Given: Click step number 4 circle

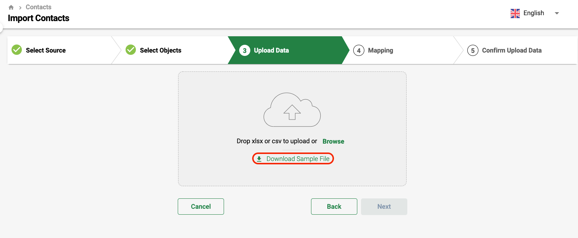Looking at the screenshot, I should 359,50.
